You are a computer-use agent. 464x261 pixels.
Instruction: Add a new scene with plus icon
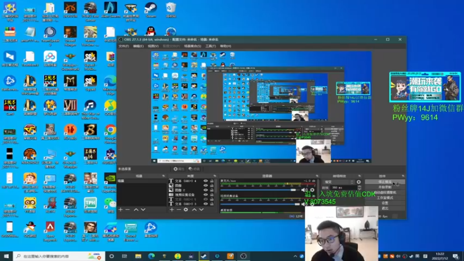[x=121, y=209]
